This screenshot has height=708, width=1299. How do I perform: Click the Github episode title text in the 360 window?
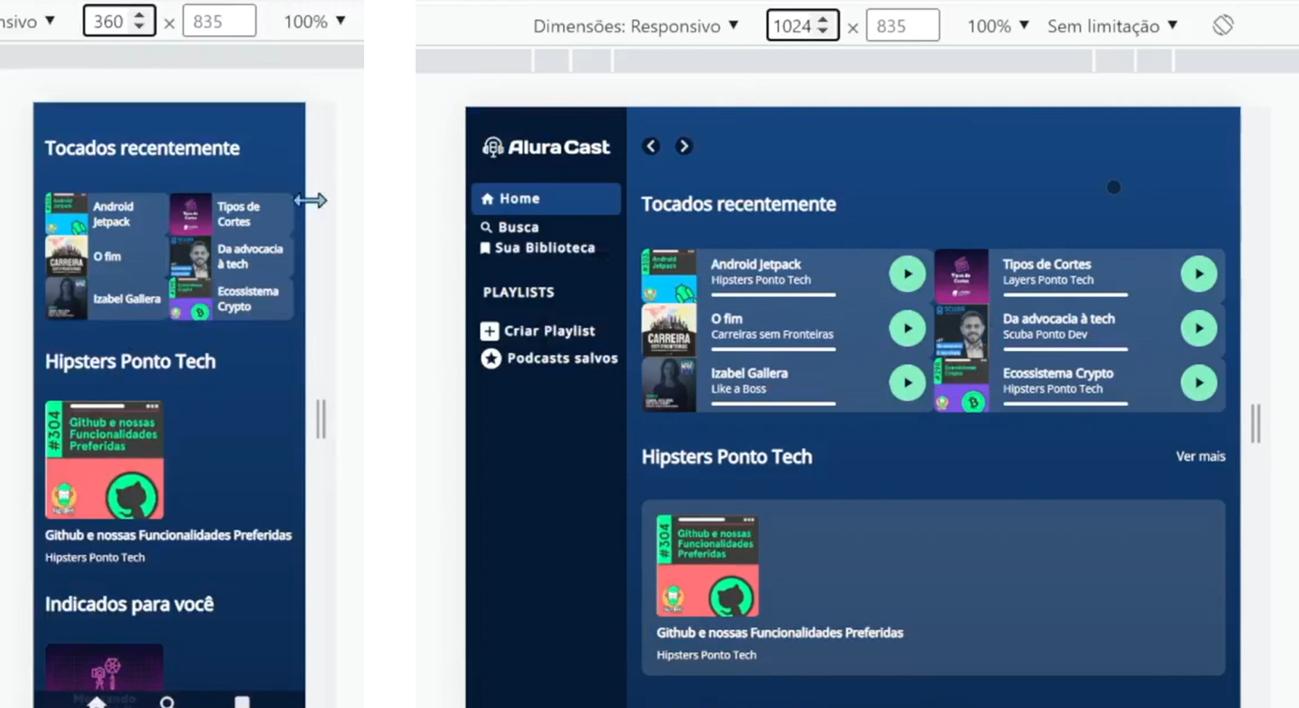(x=168, y=535)
